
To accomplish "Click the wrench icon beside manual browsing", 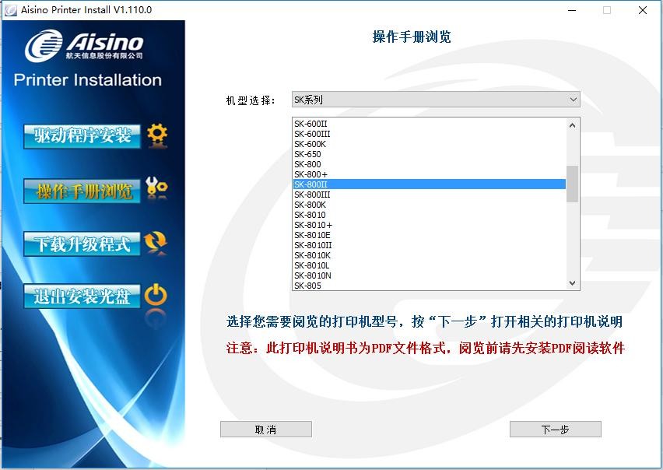I will pos(156,188).
